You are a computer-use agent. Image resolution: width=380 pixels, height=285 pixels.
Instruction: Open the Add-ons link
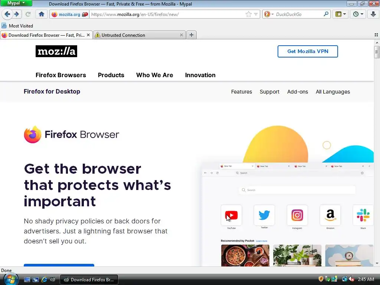298,92
